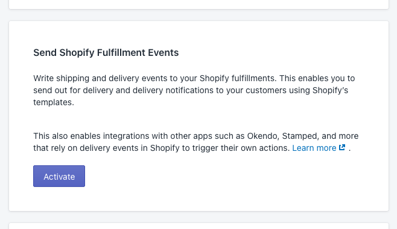
Task: Click the Activate button
Action: coord(59,176)
